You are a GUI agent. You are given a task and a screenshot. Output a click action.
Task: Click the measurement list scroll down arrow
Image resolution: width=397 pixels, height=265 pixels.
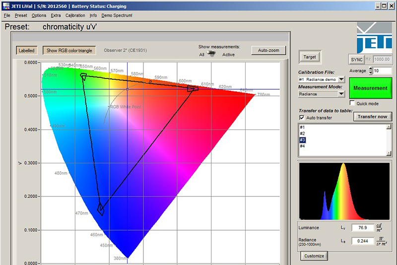(x=389, y=153)
